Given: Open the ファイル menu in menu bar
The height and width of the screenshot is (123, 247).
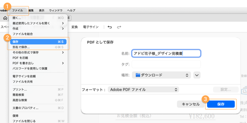Looking at the screenshot, I should (18, 10).
